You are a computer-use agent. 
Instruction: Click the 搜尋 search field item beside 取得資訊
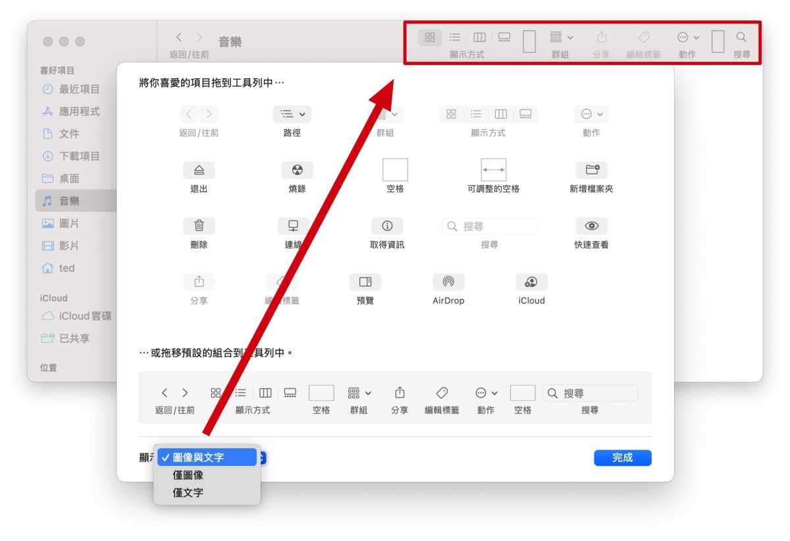(x=489, y=226)
